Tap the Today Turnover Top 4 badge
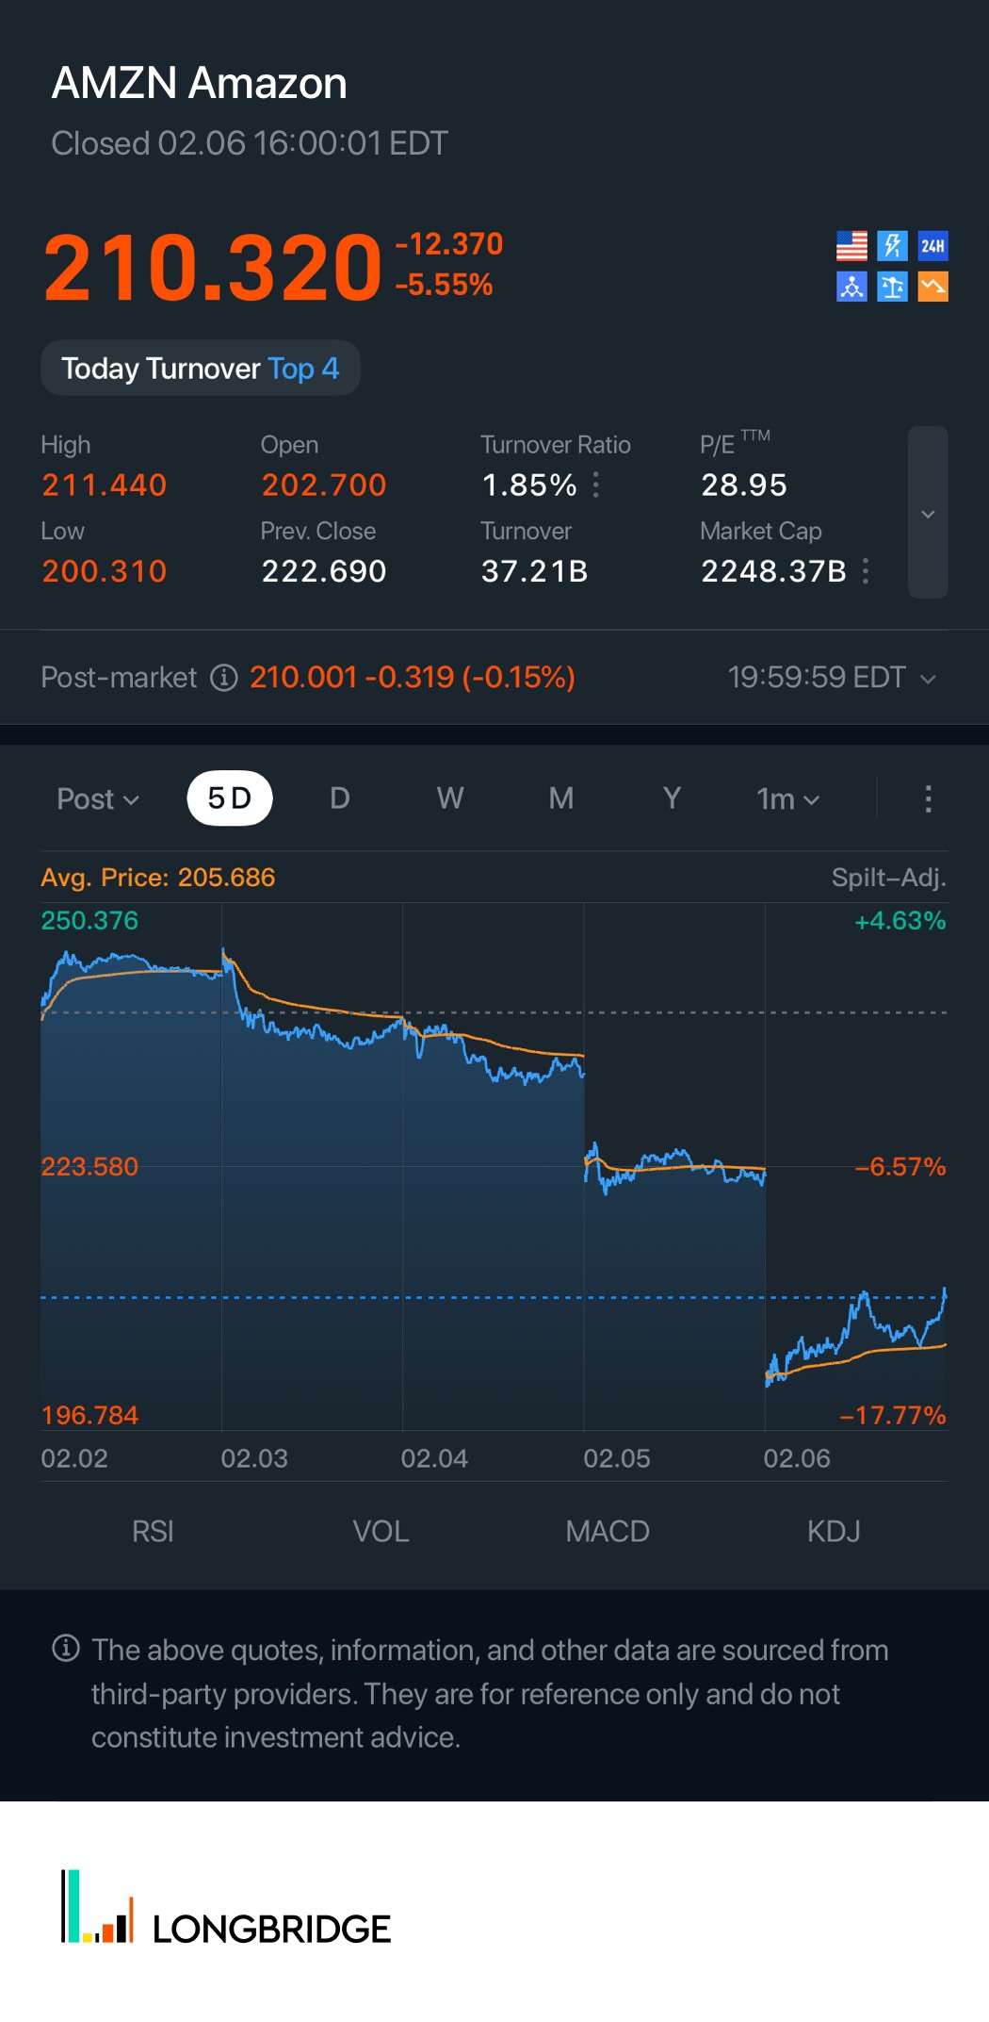This screenshot has height=2022, width=989. (200, 369)
